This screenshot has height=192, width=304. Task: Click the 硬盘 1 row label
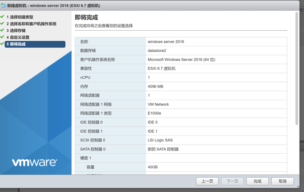point(85,158)
